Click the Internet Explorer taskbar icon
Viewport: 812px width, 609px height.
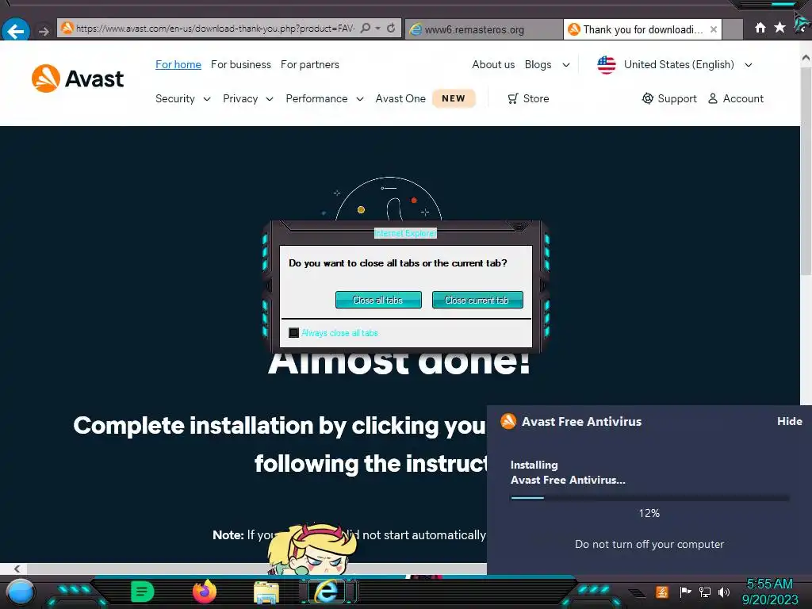[x=327, y=592]
